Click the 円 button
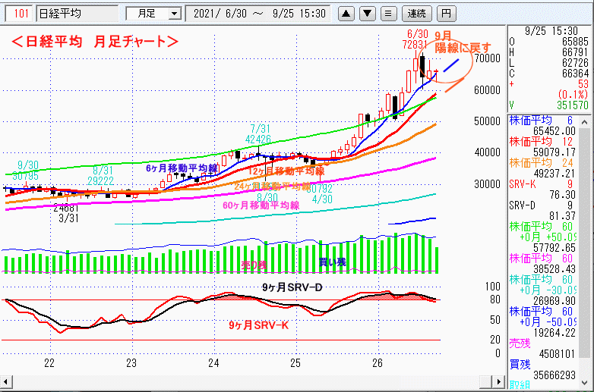594x392 pixels. click(446, 14)
